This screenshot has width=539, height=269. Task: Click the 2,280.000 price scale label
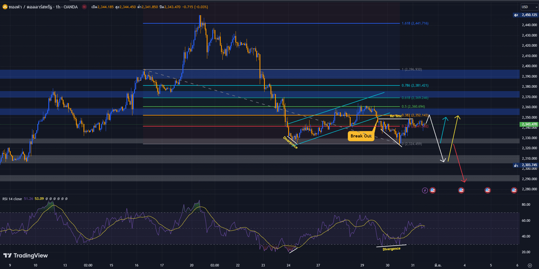point(529,189)
